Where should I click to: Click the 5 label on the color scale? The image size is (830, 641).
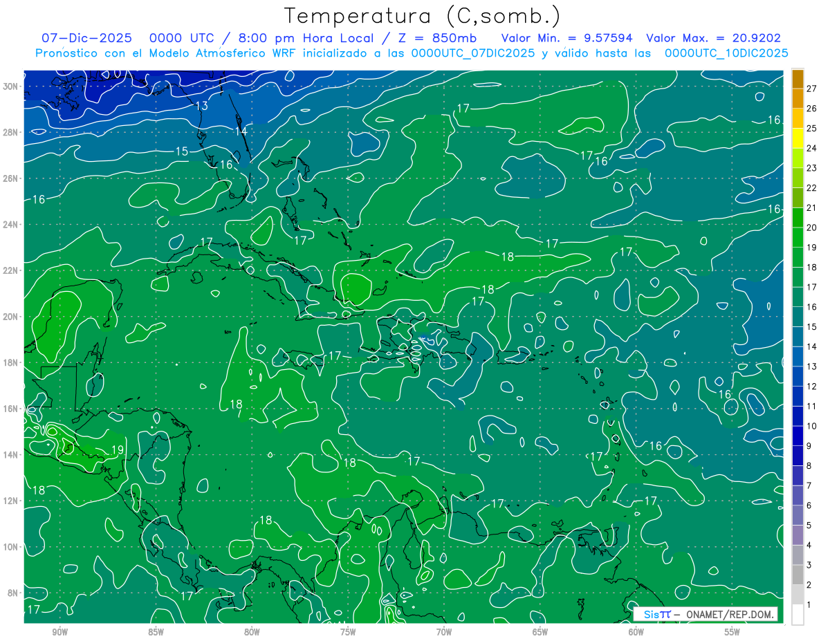809,526
